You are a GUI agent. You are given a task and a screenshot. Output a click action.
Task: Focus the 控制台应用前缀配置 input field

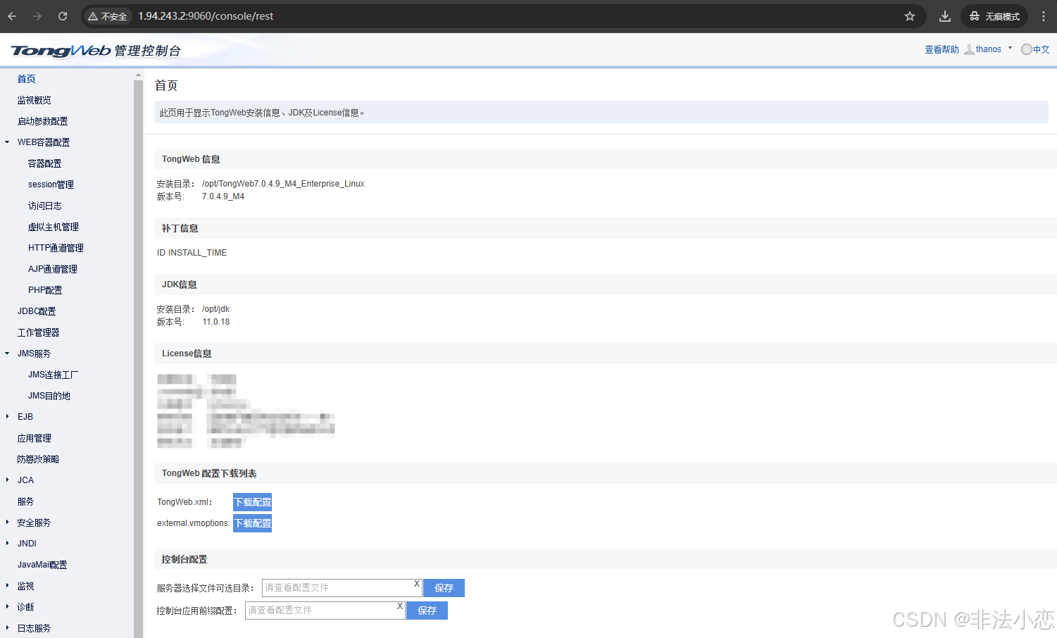click(x=325, y=611)
